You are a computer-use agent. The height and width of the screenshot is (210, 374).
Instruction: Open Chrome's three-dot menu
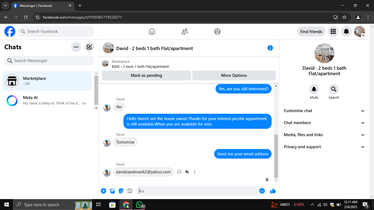pos(368,17)
